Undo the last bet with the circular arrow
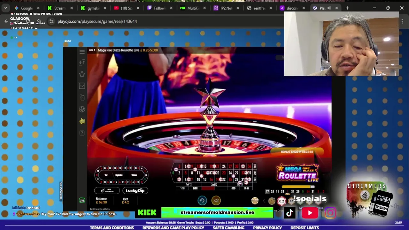The image size is (409, 230). (202, 201)
